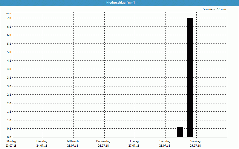
Task: Click the date 23.07.18
Action: tap(11, 146)
